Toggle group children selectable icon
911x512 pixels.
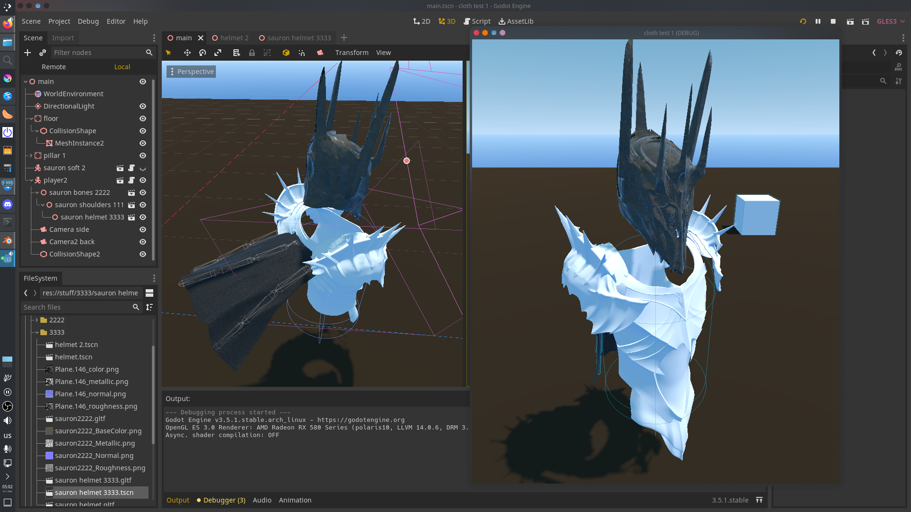(x=267, y=53)
